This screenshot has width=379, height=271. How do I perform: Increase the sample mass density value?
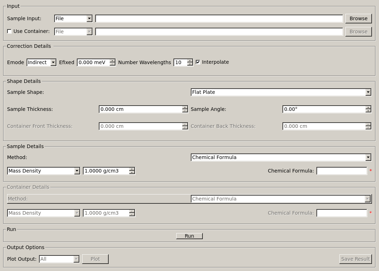[x=132, y=169]
